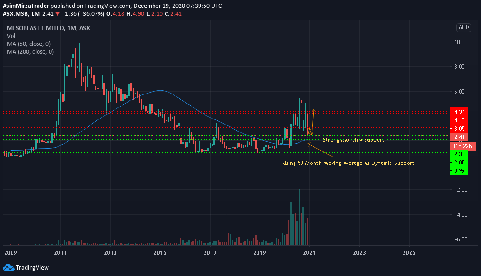Click the 2.41 current price label
481x276 pixels.
point(459,137)
